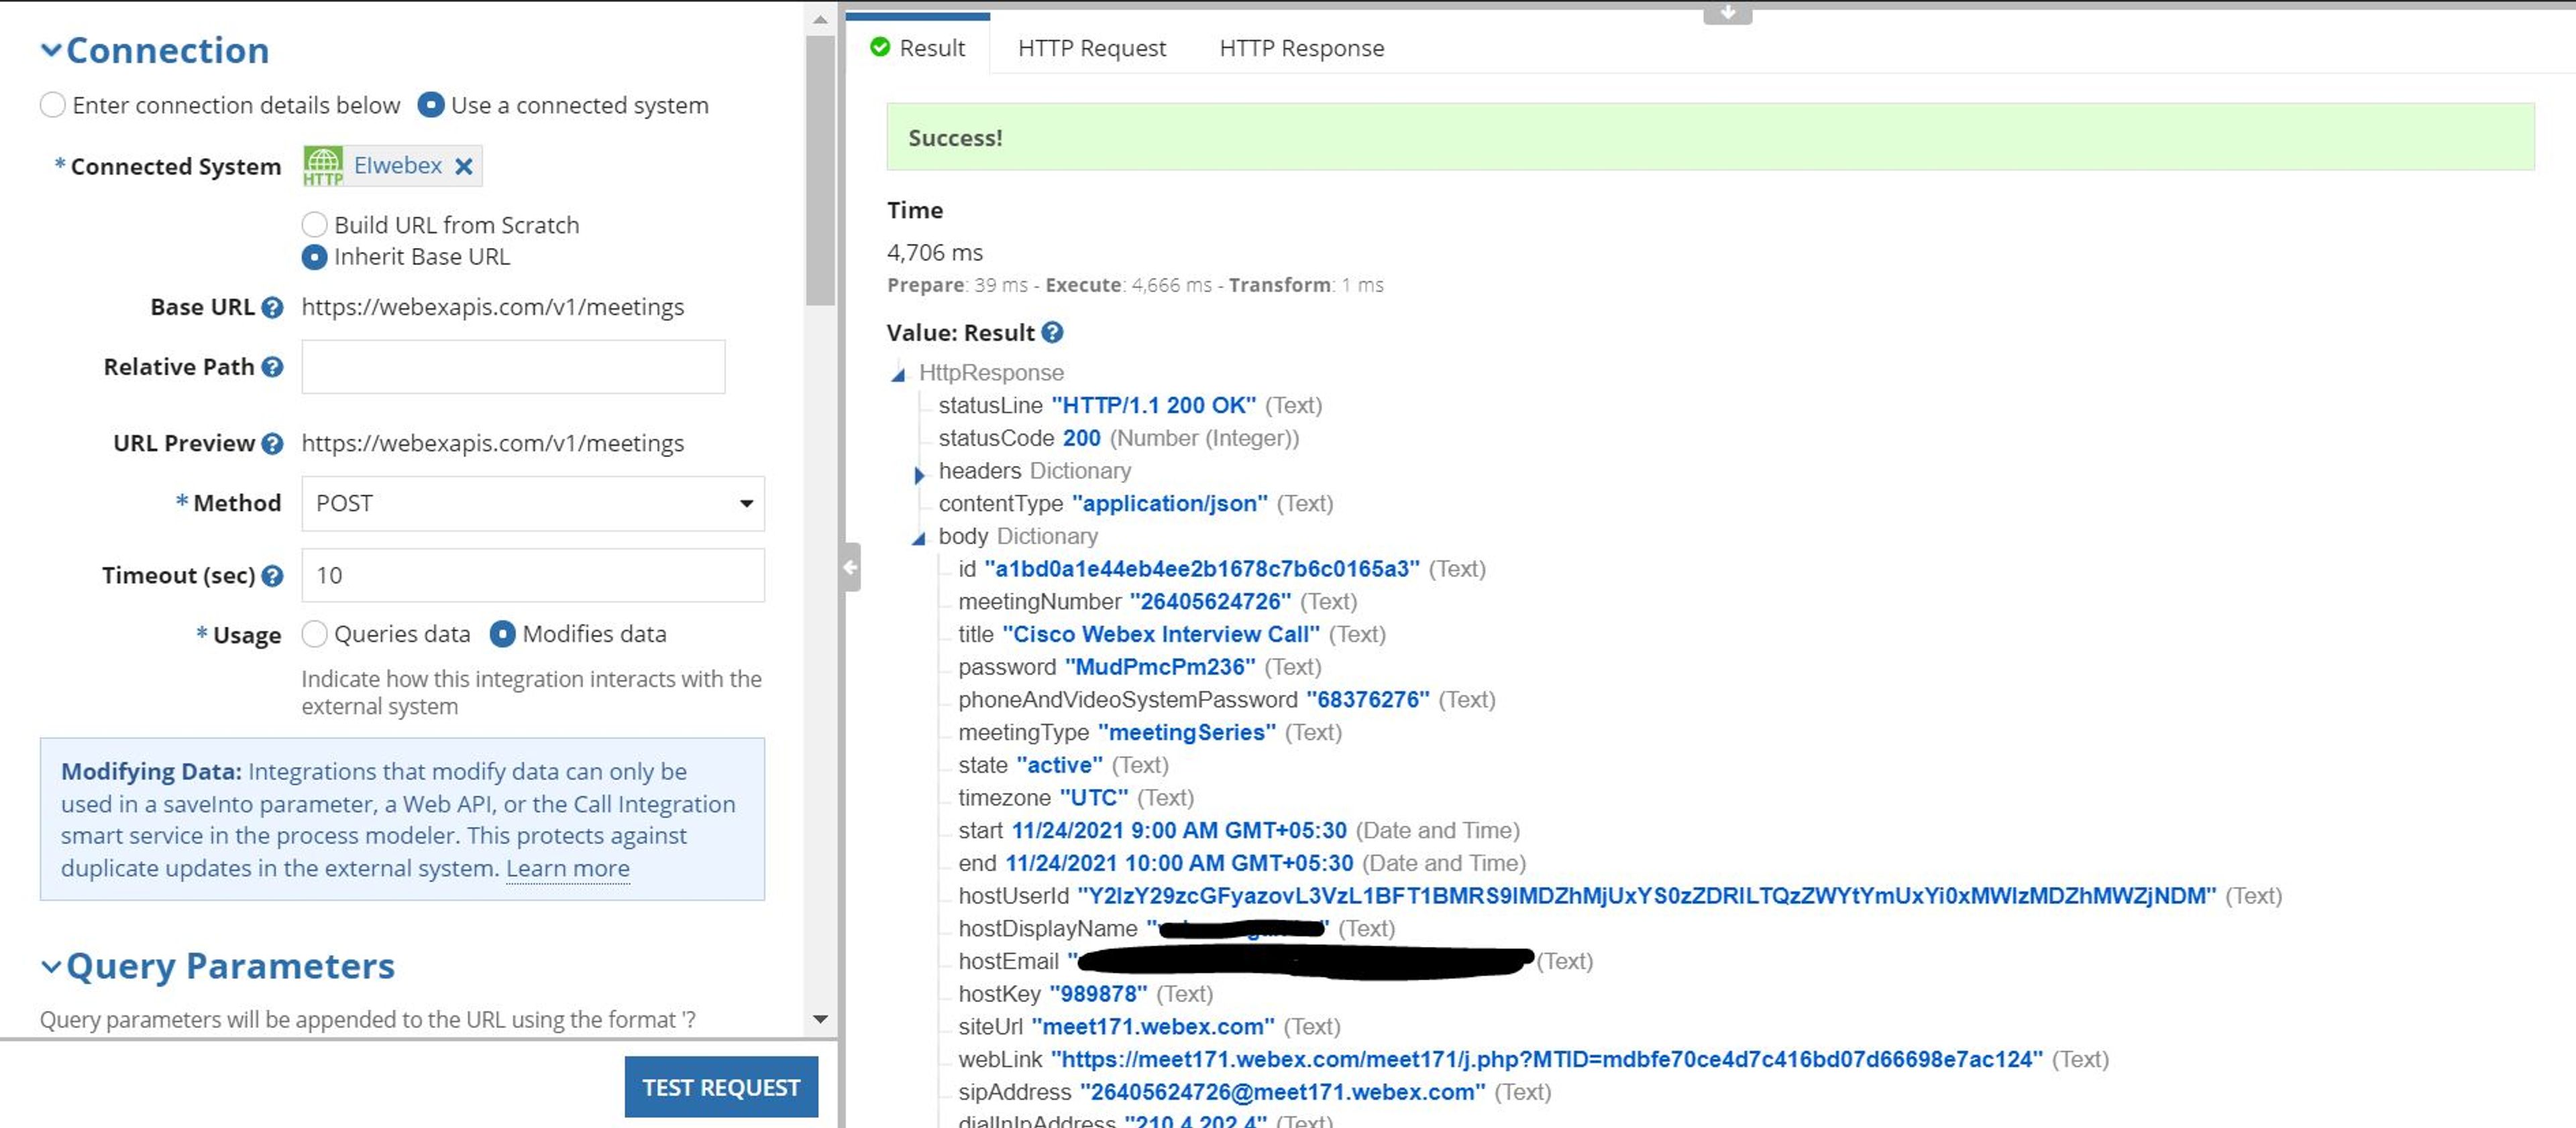Viewport: 2576px width, 1128px height.
Task: Click statusLine value "HTTP/1.1 200 OK"
Action: (1153, 405)
